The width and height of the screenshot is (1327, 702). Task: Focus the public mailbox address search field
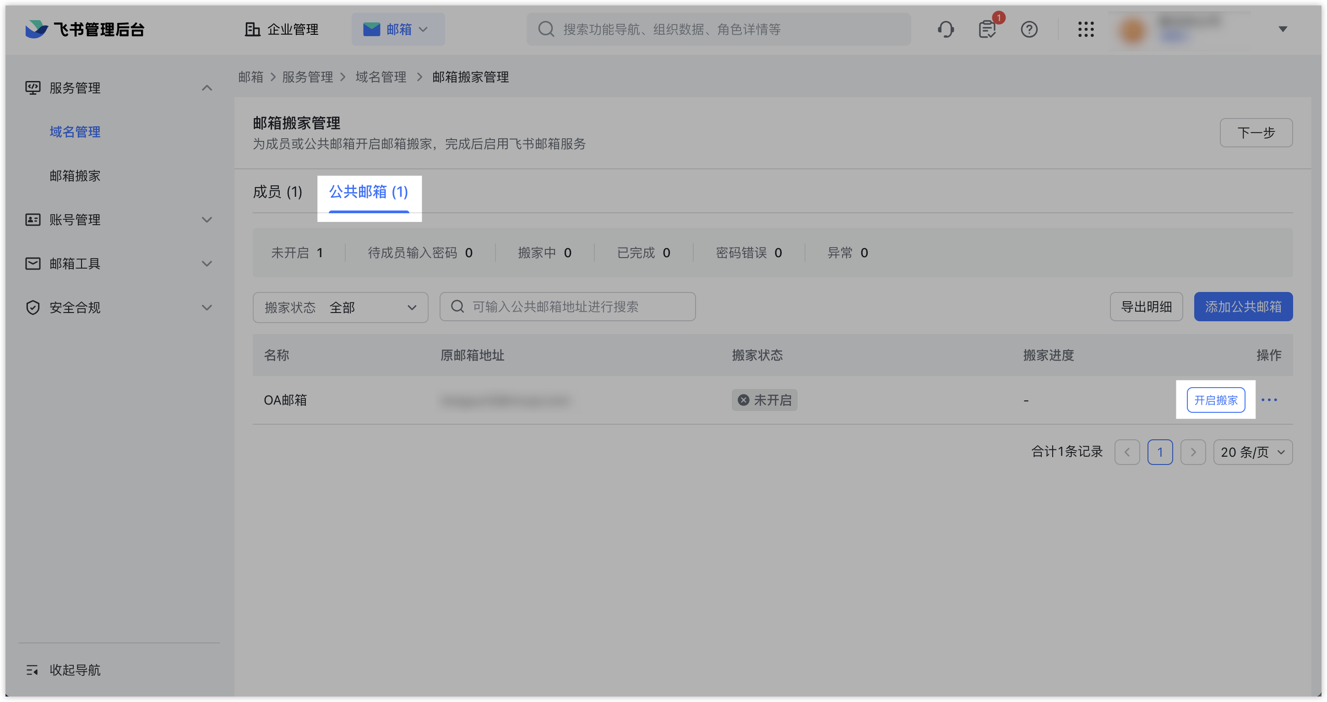(x=567, y=307)
